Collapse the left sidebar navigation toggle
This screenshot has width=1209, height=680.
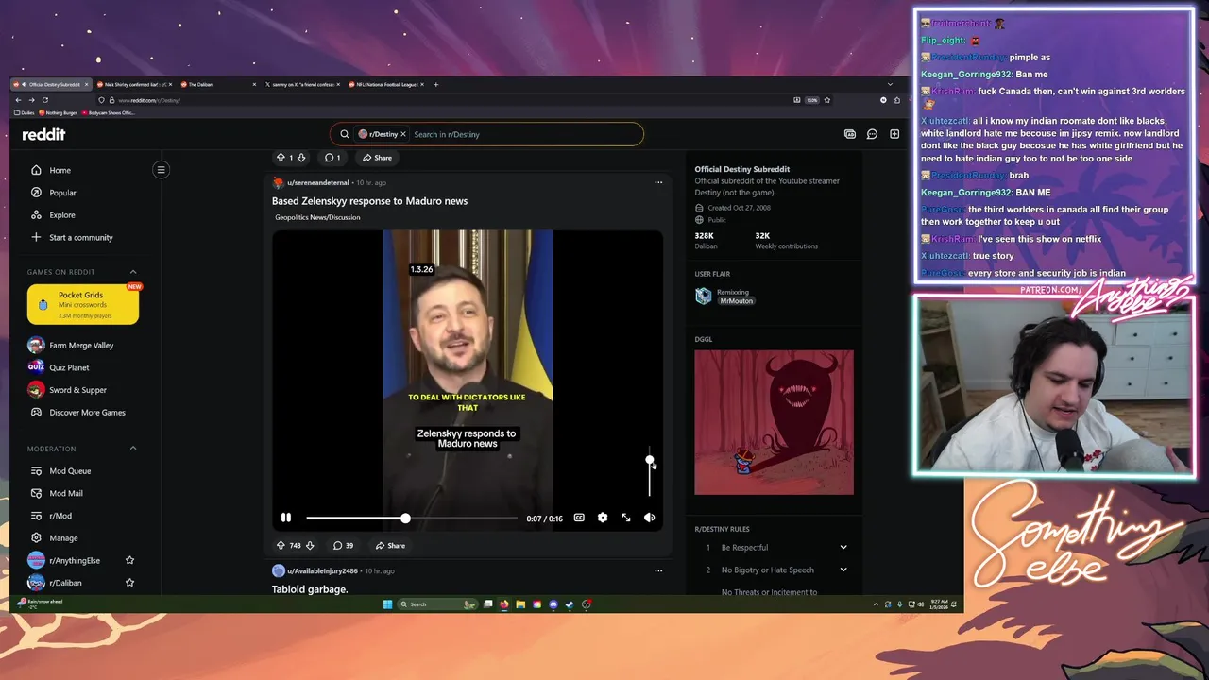pyautogui.click(x=161, y=170)
